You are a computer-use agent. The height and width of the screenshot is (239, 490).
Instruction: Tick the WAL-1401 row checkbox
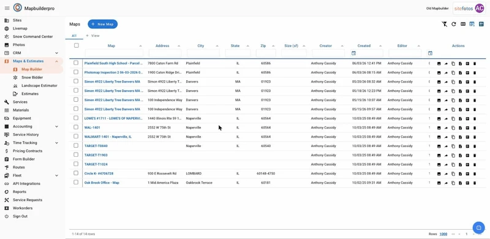click(x=76, y=127)
